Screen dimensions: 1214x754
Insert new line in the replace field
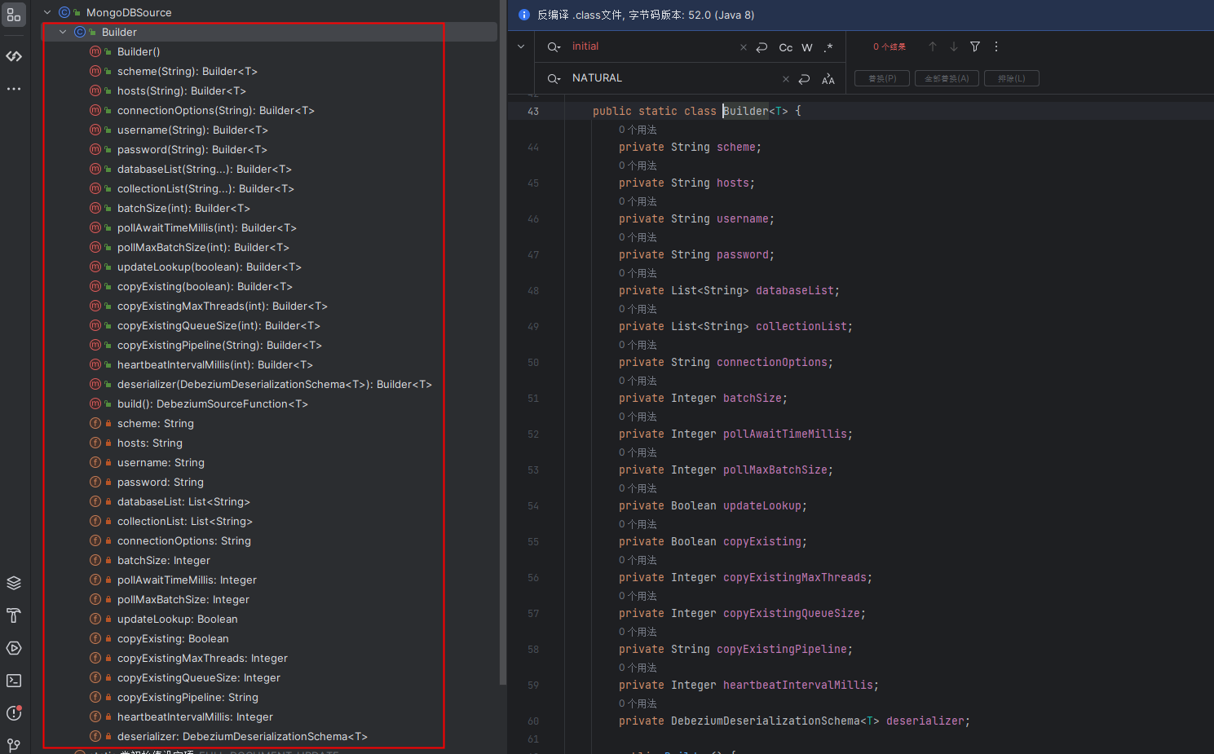[x=804, y=79]
